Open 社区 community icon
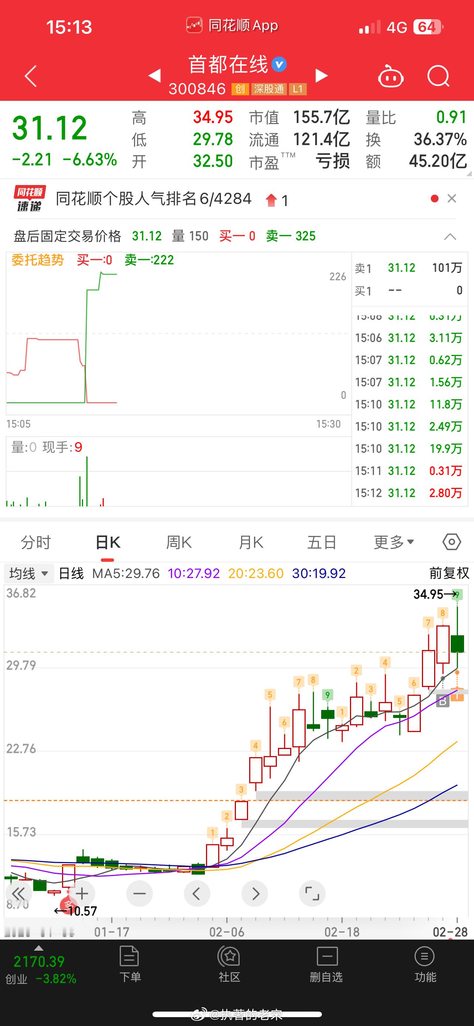The width and height of the screenshot is (474, 1026). (229, 964)
